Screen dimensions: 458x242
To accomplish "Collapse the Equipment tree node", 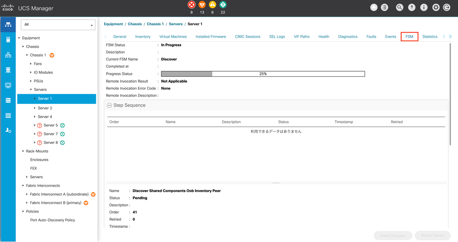I will pos(19,38).
